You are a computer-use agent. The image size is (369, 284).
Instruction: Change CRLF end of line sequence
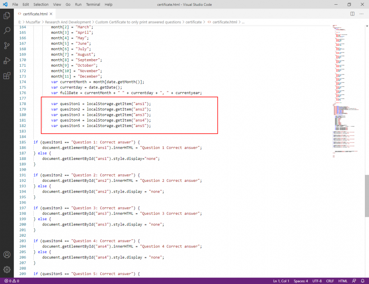(331, 281)
